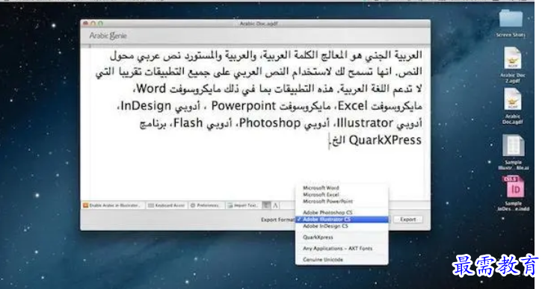Click the Arabic Doc.agdf window title

(x=259, y=24)
